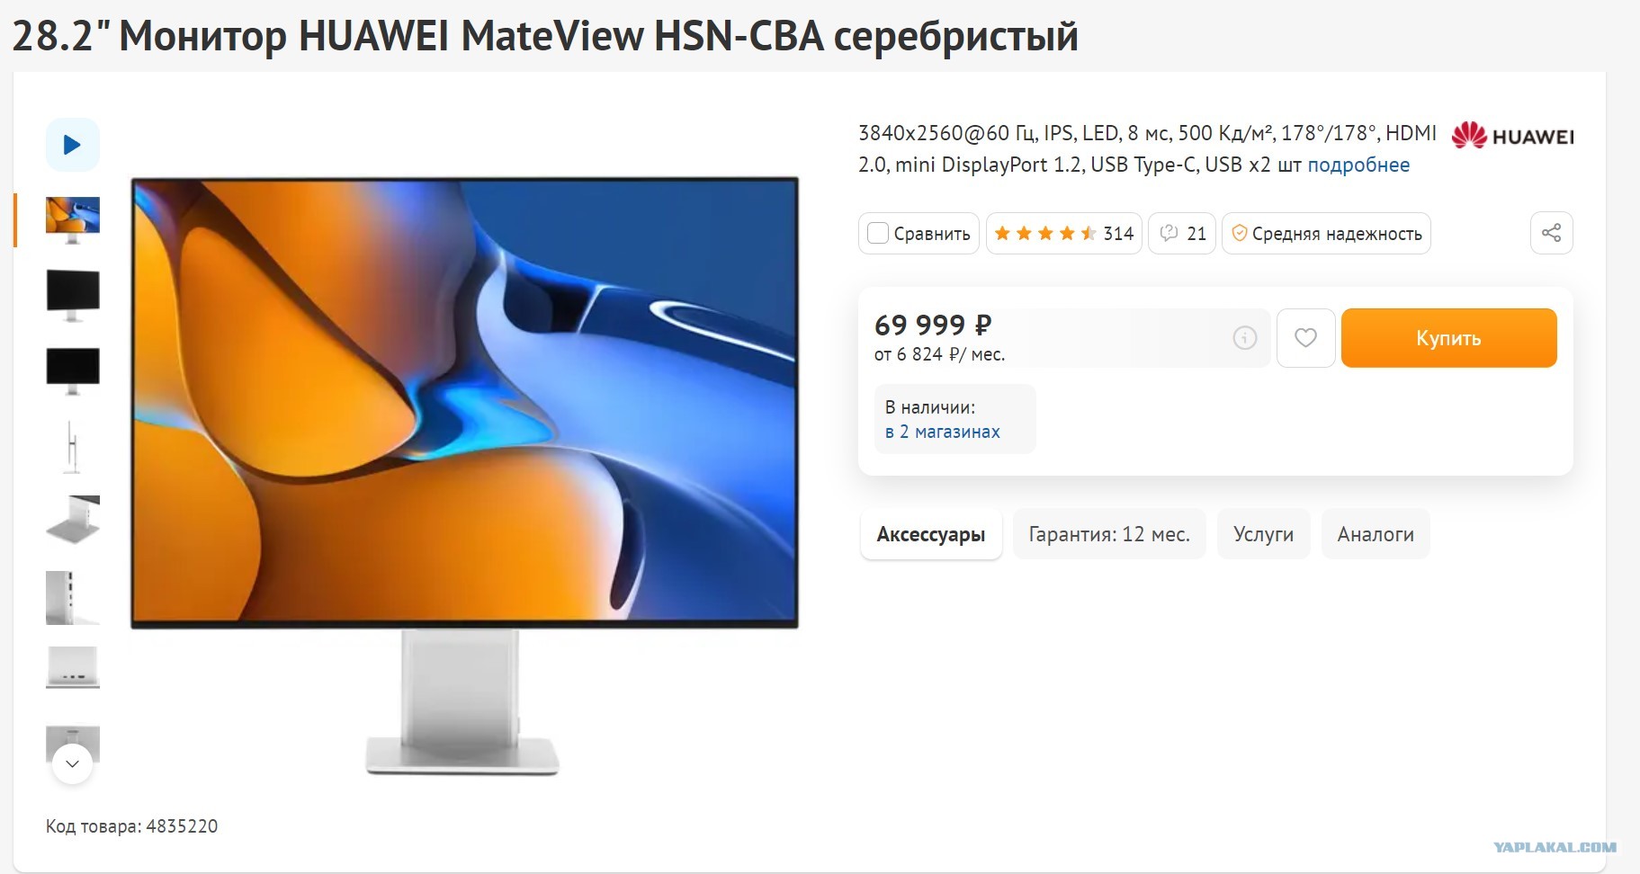
Task: Open the reviews comment icon showing 21
Action: [1182, 234]
